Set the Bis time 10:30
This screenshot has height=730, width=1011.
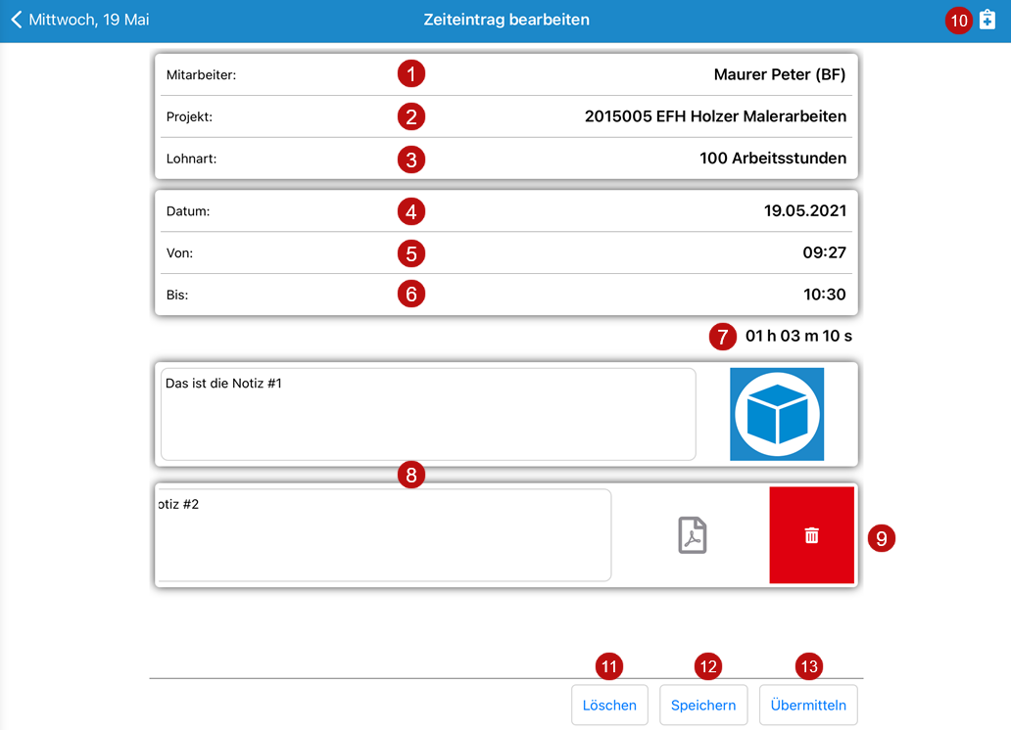tap(506, 295)
